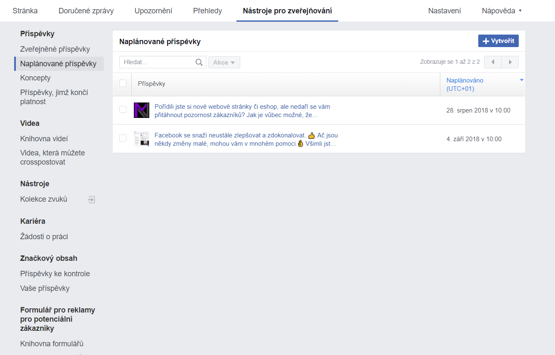Open Žádosti o práci
Image resolution: width=555 pixels, height=355 pixels.
click(x=44, y=237)
